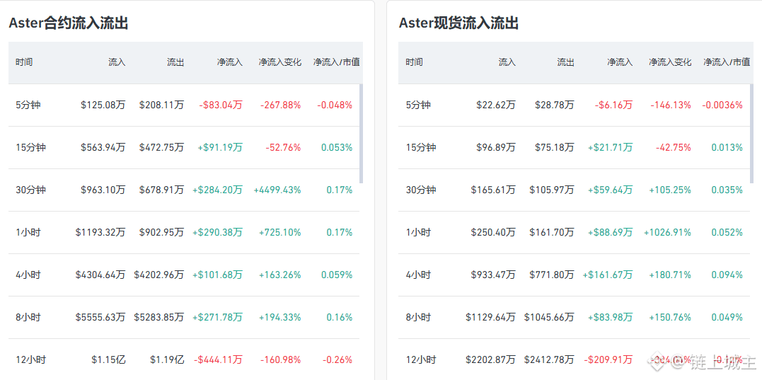Click the +150.76% change value

(670, 317)
